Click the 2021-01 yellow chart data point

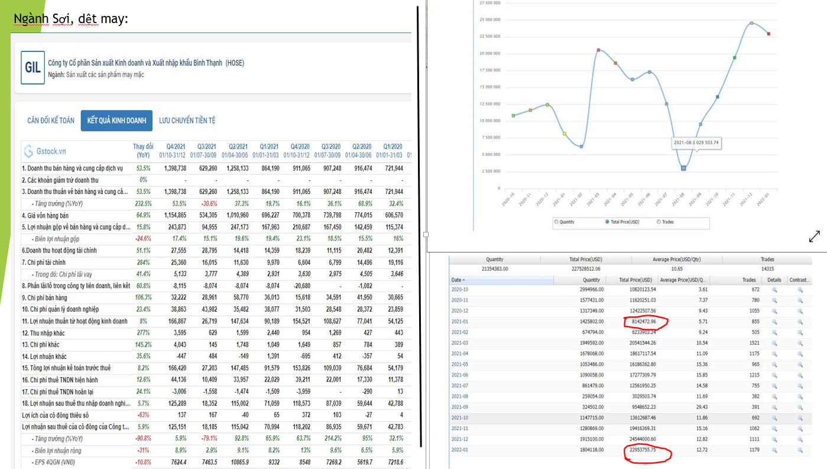pyautogui.click(x=564, y=134)
